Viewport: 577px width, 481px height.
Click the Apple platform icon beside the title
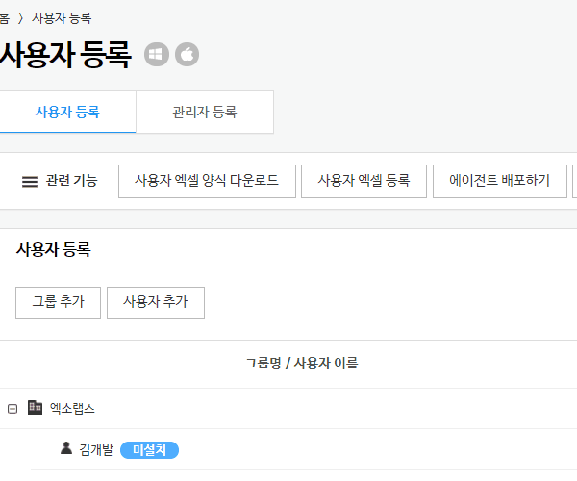coord(187,55)
